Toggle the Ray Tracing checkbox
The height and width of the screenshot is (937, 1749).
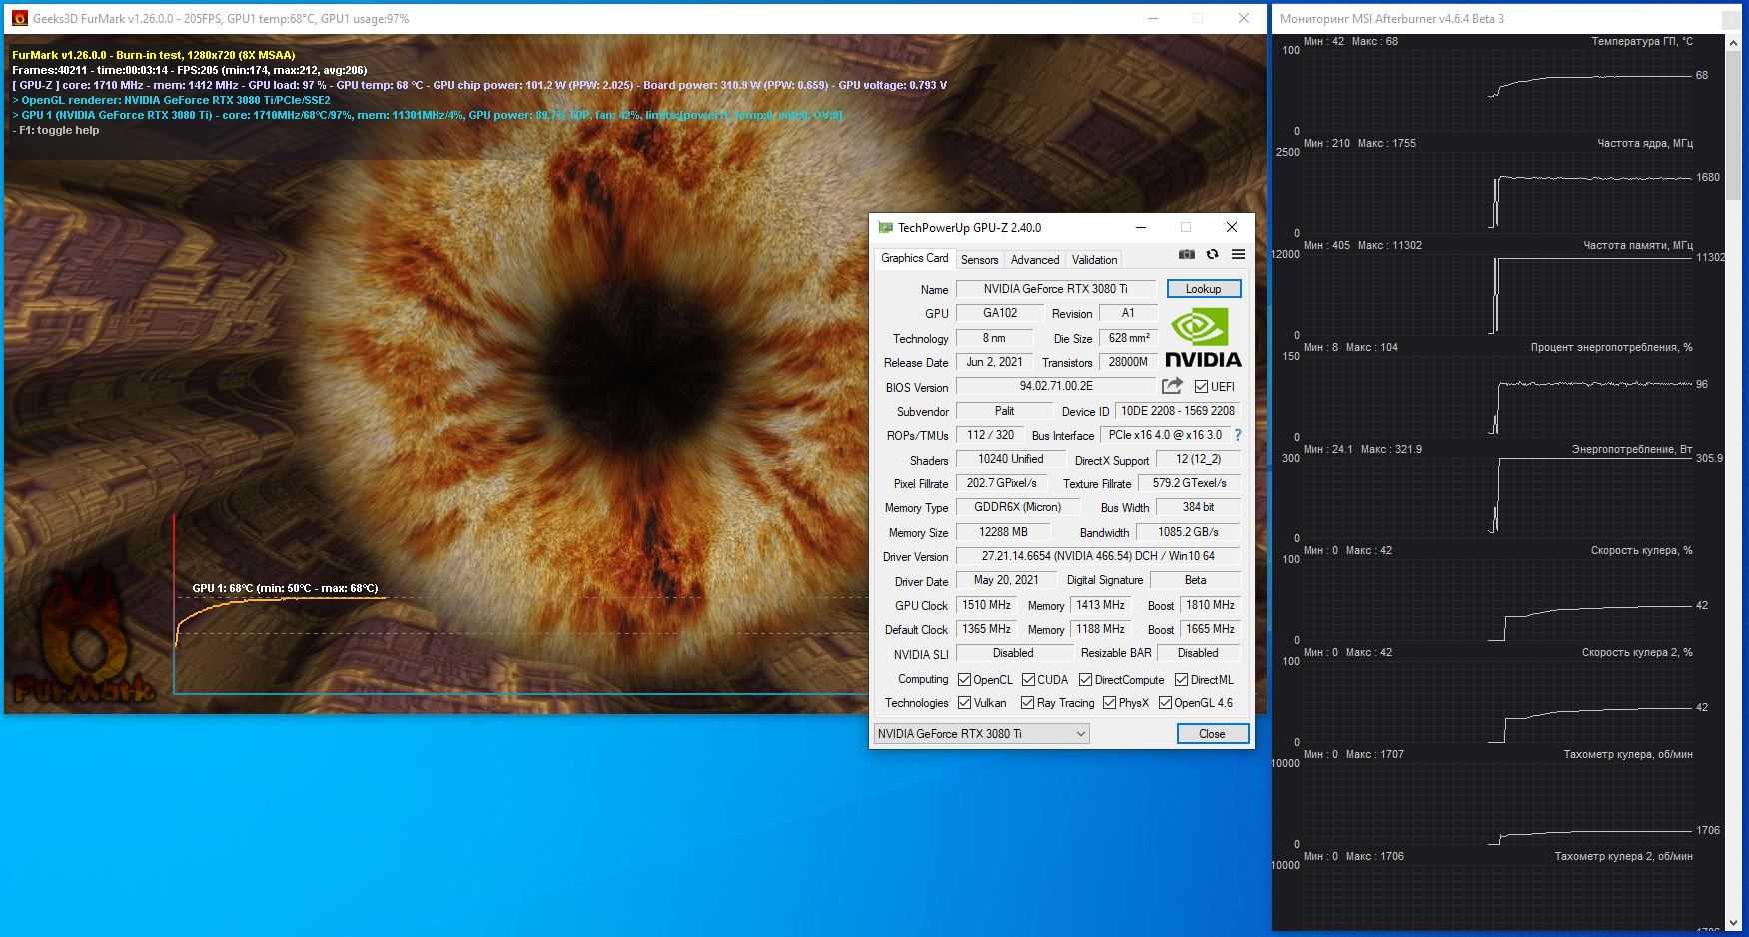[x=1027, y=703]
